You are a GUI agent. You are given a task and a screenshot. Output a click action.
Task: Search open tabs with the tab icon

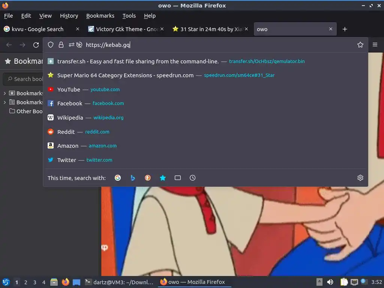[178, 178]
